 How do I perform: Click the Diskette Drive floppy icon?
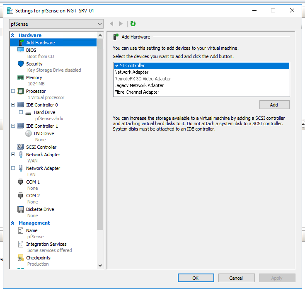21,209
